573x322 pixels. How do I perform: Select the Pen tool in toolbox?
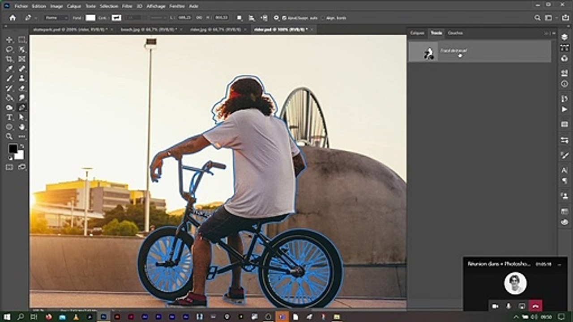click(22, 107)
